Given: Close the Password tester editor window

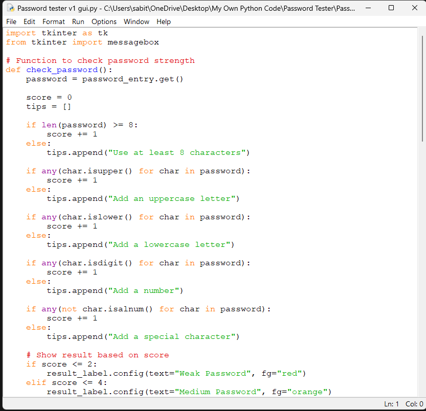Looking at the screenshot, I should 415,8.
